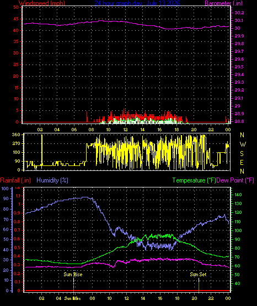The width and height of the screenshot is (257, 306).
Task: Click the 30.2 value on barometer axis
Action: click(x=239, y=13)
